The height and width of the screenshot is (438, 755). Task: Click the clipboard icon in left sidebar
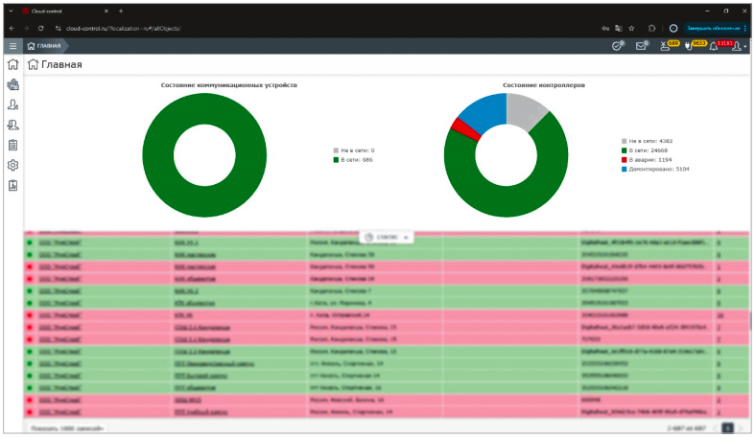(13, 146)
